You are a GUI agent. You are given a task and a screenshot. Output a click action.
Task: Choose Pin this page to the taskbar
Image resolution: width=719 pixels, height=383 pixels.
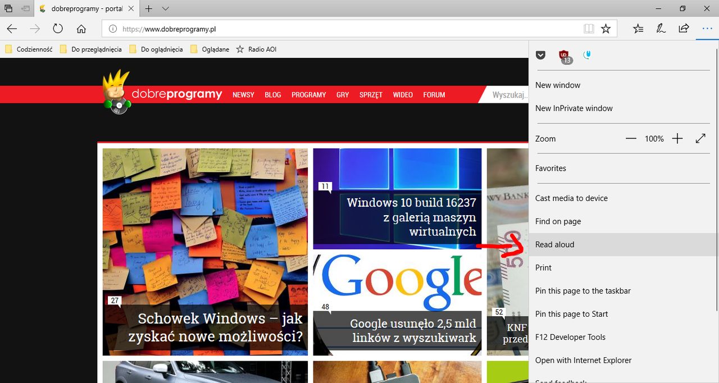click(x=623, y=291)
